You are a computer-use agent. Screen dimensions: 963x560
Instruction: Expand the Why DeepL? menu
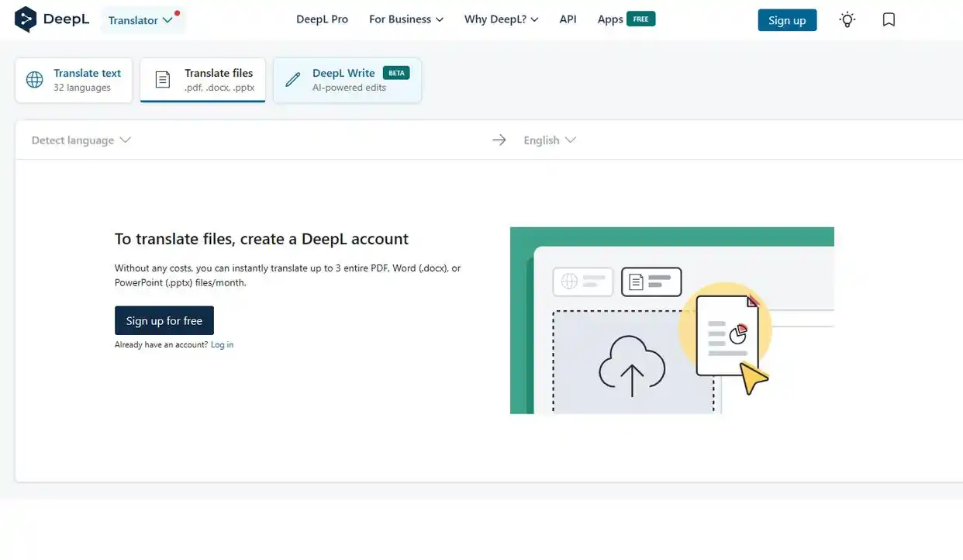tap(502, 19)
